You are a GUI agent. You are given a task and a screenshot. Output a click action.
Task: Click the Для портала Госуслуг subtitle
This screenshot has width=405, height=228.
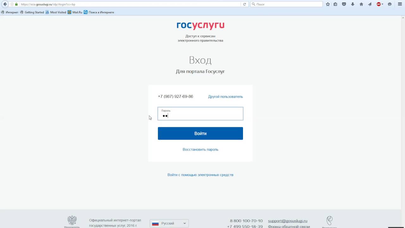(x=200, y=72)
